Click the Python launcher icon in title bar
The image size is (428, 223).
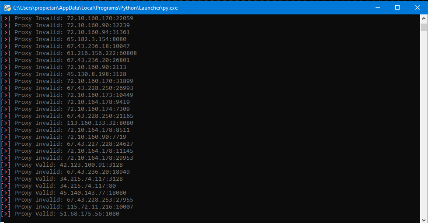tap(7, 7)
